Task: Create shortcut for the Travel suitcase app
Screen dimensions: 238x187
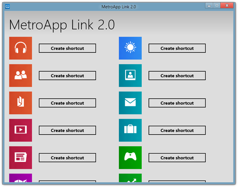Action: click(177, 130)
